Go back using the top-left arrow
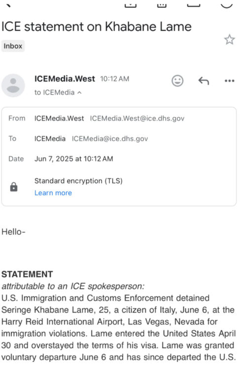The image size is (243, 379). click(8, 4)
